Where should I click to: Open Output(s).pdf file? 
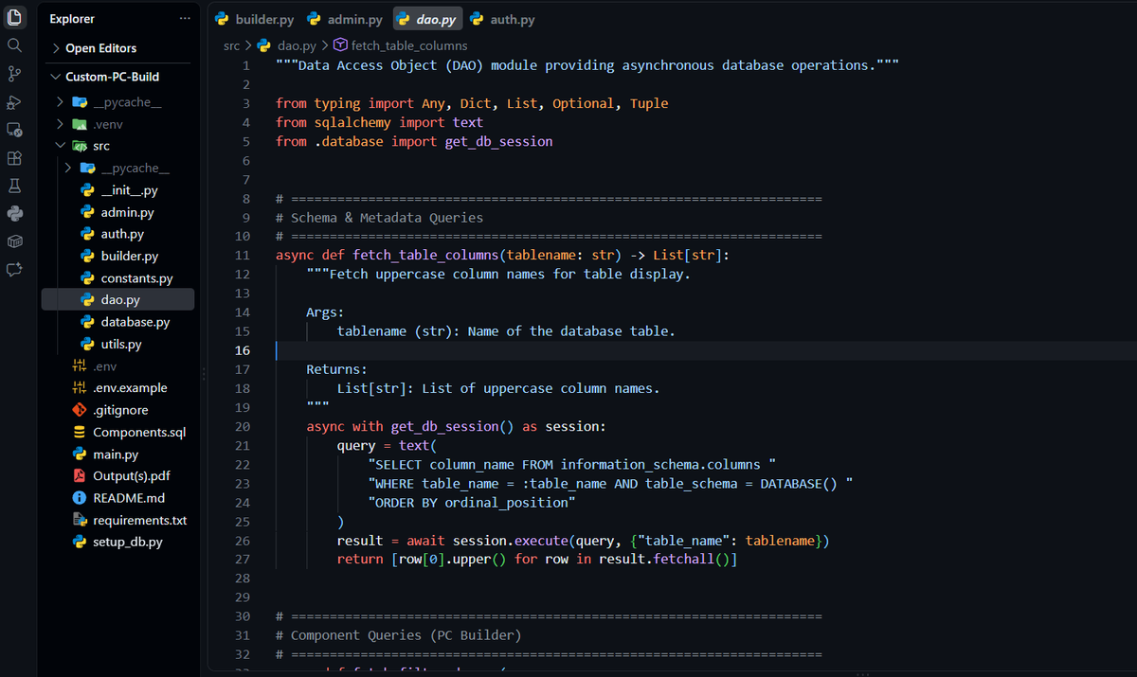[x=118, y=476]
